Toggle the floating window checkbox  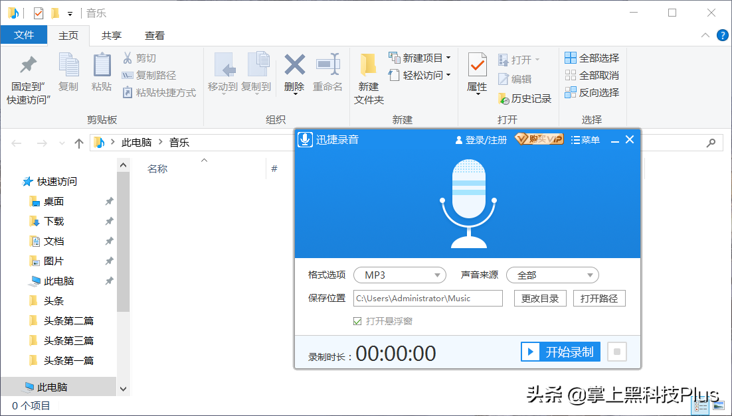pos(357,321)
